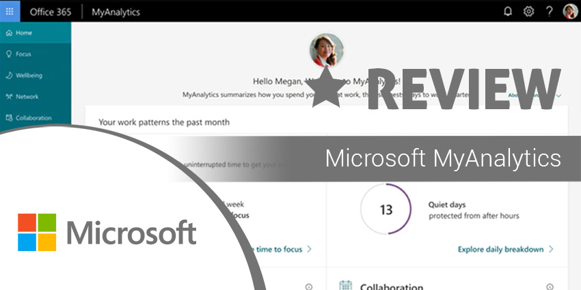The width and height of the screenshot is (581, 290).
Task: Open Explore daily breakdown link
Action: [500, 249]
